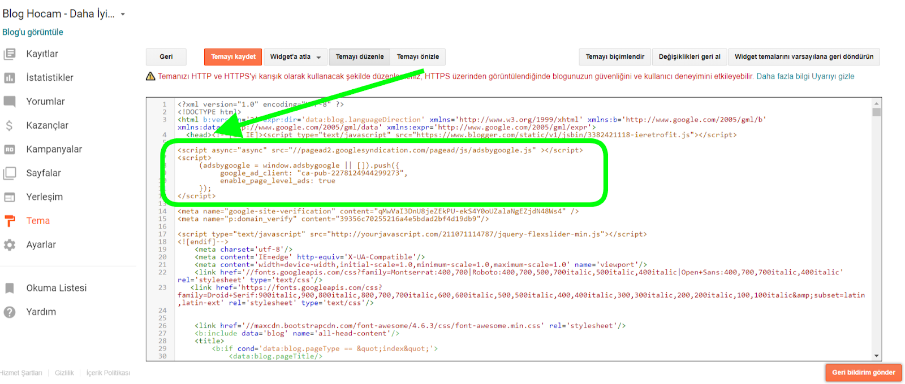905x384 pixels.
Task: Click Geri bildirim gönder feedback button
Action: point(864,373)
